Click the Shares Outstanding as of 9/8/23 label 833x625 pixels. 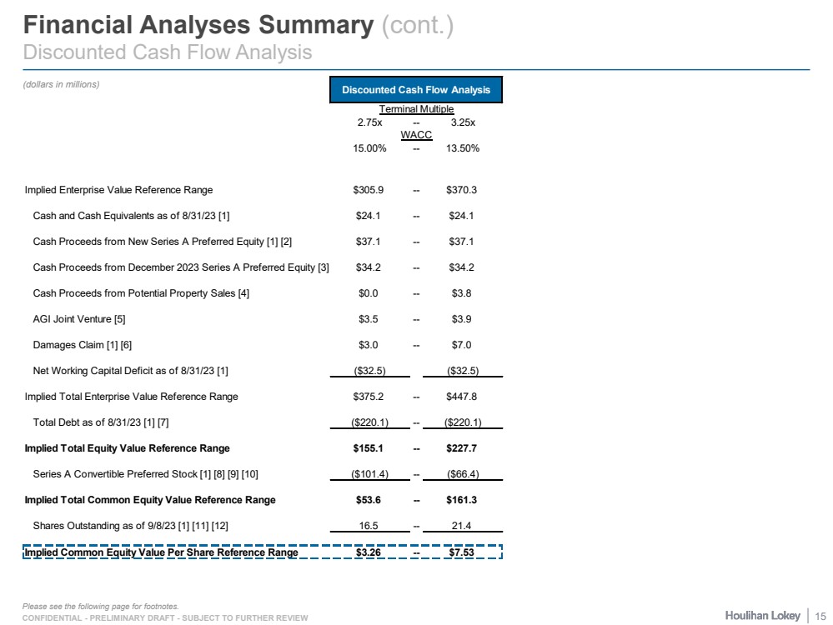point(116,526)
